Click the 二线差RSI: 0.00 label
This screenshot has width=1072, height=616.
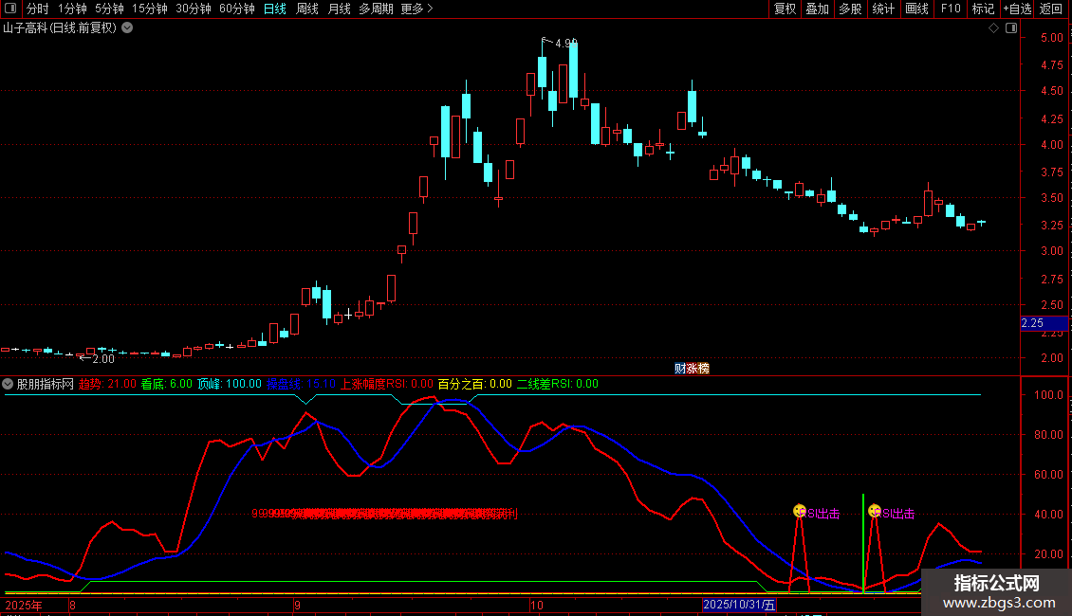click(557, 384)
